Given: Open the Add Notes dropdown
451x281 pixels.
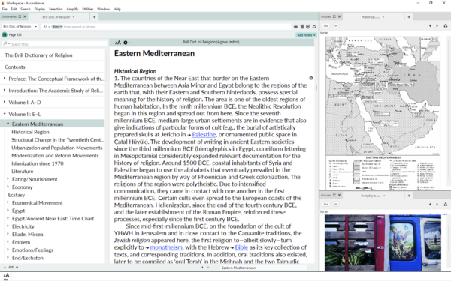Looking at the screenshot, I should (x=306, y=35).
